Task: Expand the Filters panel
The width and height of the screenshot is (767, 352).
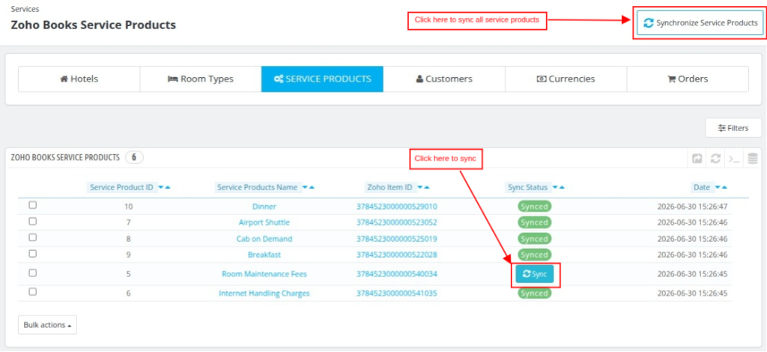Action: point(733,128)
